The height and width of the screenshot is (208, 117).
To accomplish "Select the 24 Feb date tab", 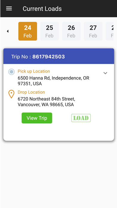I will point(28,31).
